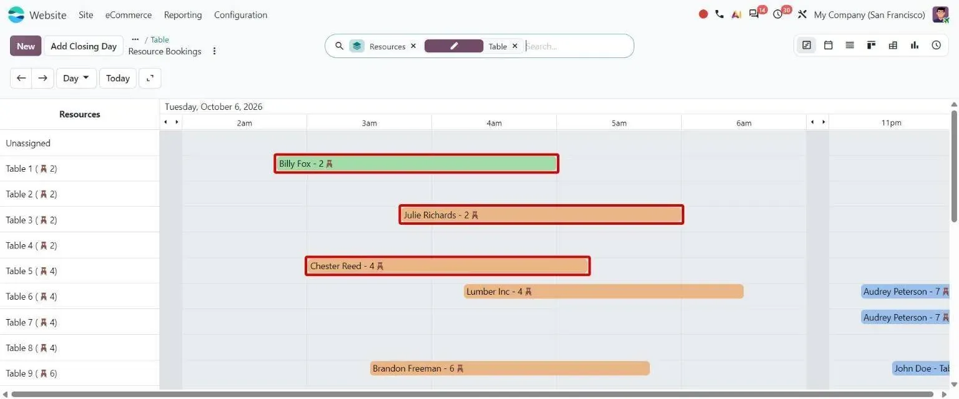Open the Day scale dropdown
Image resolution: width=959 pixels, height=399 pixels.
(x=76, y=78)
